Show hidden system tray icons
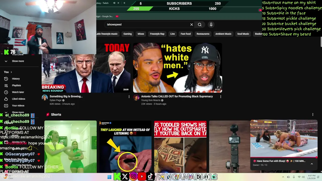Screen dimensions: 322x181 coord(283,177)
